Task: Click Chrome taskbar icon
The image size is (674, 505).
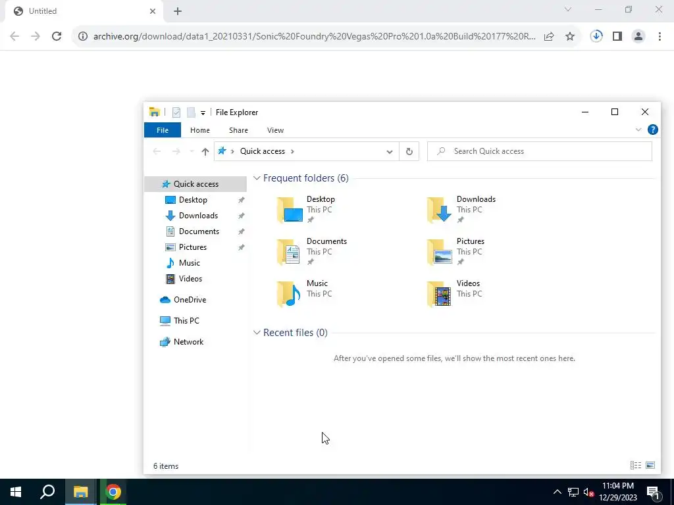Action: coord(113,492)
